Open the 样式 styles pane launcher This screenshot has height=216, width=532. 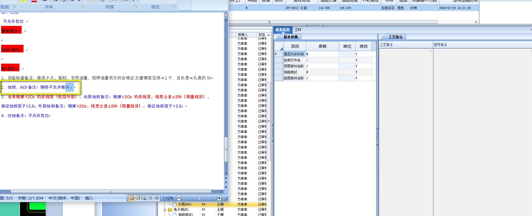[174, 6]
